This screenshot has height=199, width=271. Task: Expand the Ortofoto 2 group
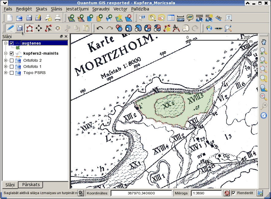[6, 60]
